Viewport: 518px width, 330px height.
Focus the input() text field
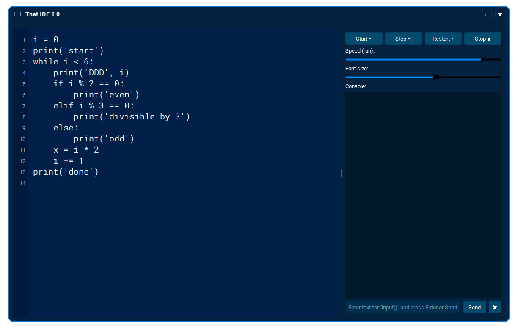coord(402,307)
